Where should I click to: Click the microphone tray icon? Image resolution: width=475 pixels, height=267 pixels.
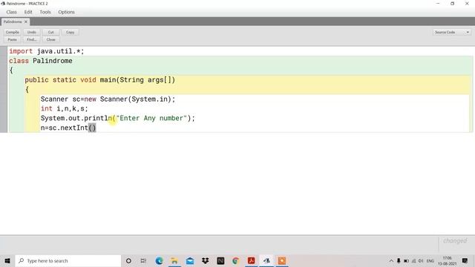399,260
